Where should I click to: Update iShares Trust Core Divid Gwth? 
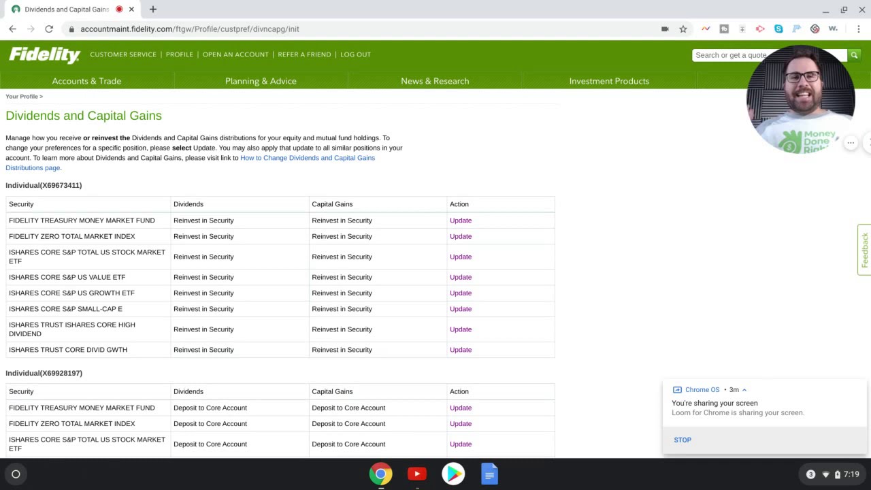461,350
